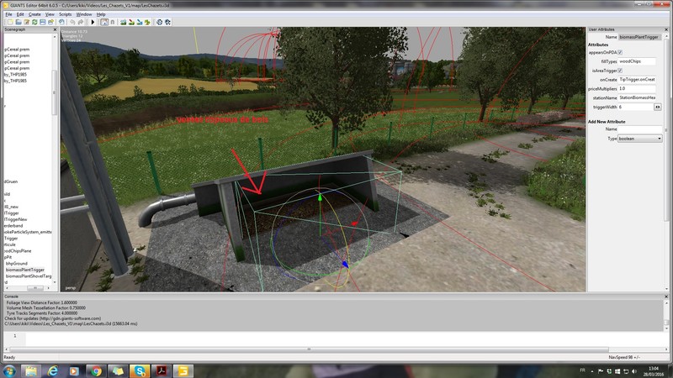Close the Scenegraph panel
The width and height of the screenshot is (673, 378).
[x=56, y=29]
